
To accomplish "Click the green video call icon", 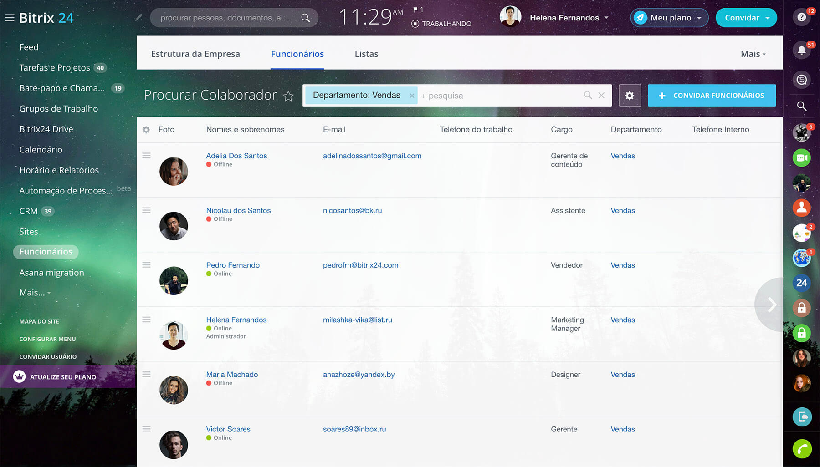I will coord(801,158).
